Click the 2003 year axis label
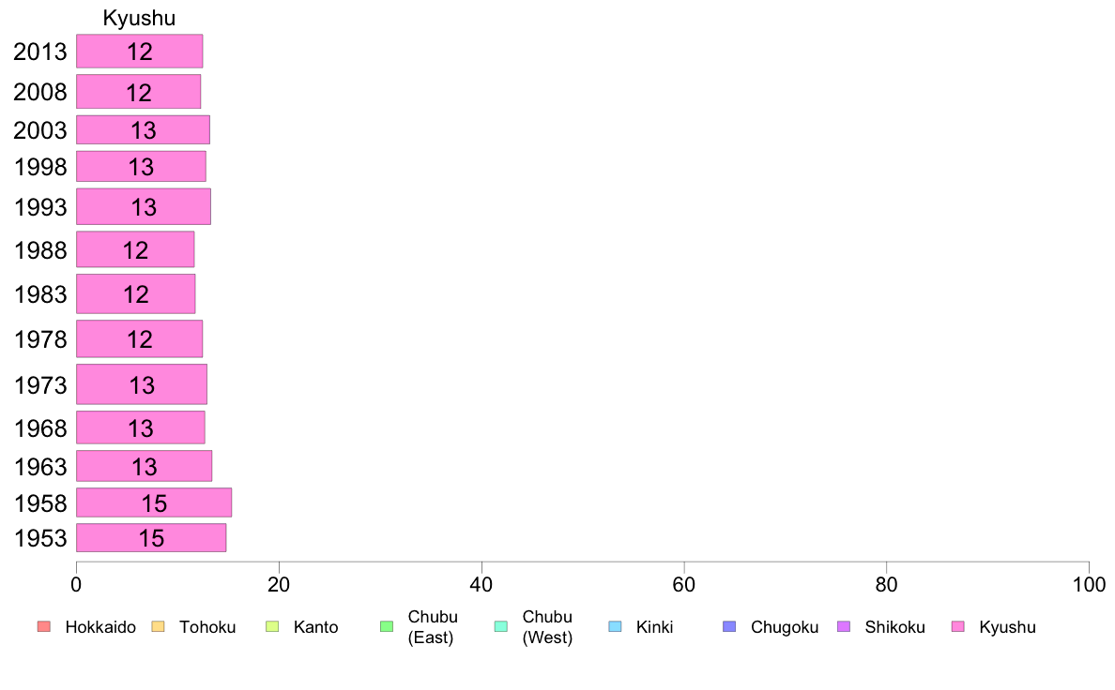 [40, 130]
